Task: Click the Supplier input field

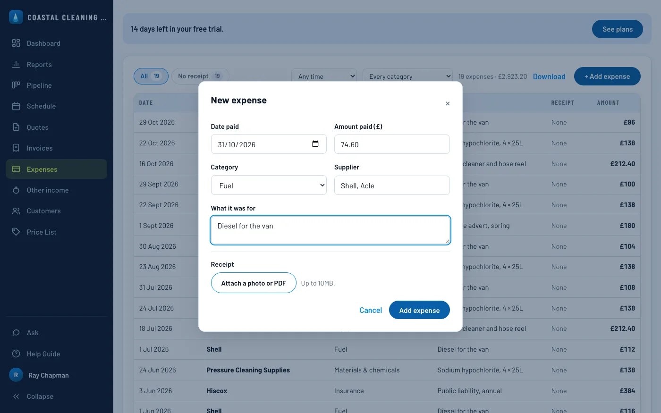Action: click(x=392, y=185)
